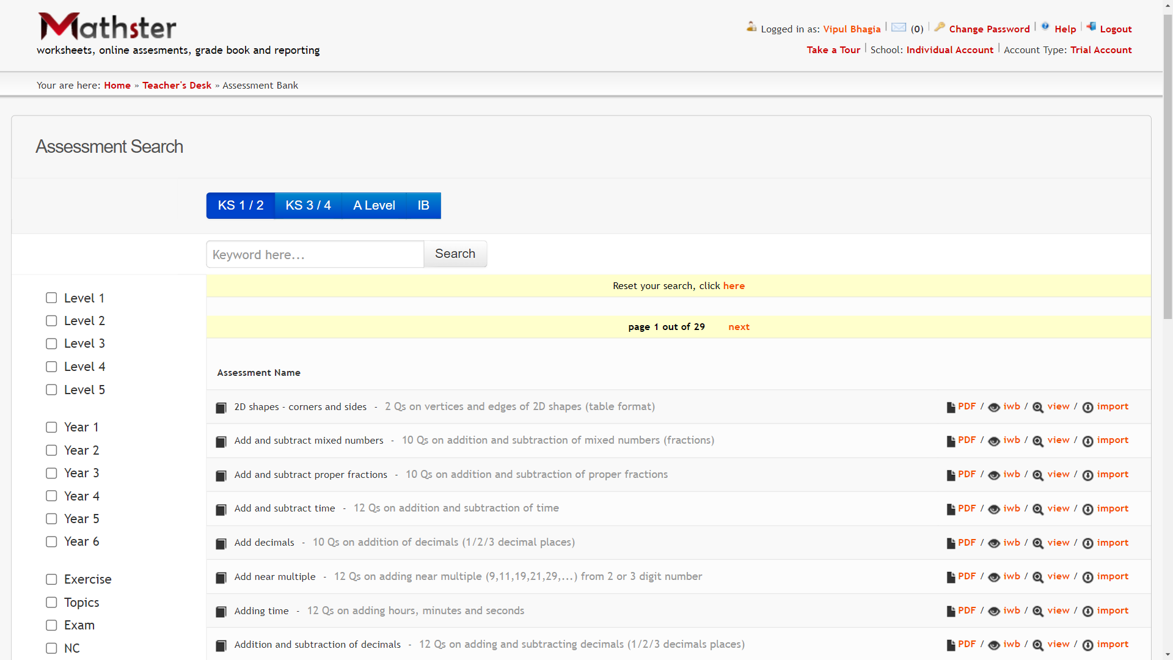This screenshot has width=1173, height=660.
Task: Click the Mathster logo
Action: tap(108, 27)
